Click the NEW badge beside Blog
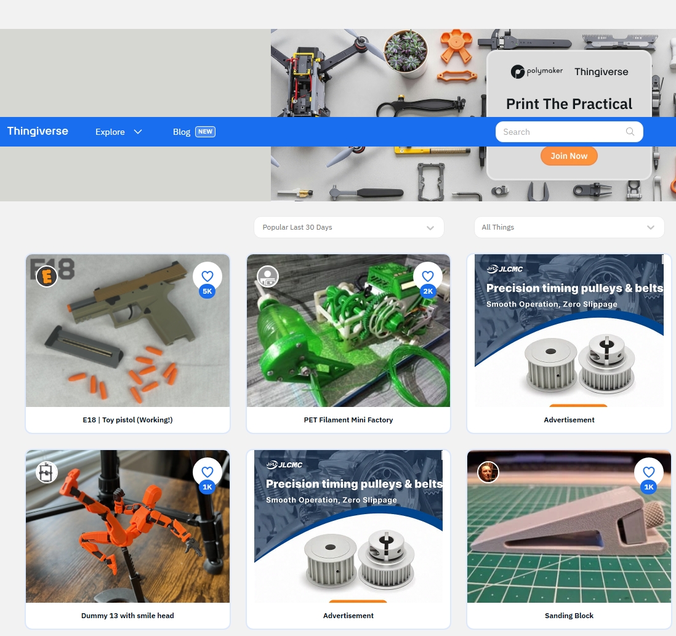 205,132
